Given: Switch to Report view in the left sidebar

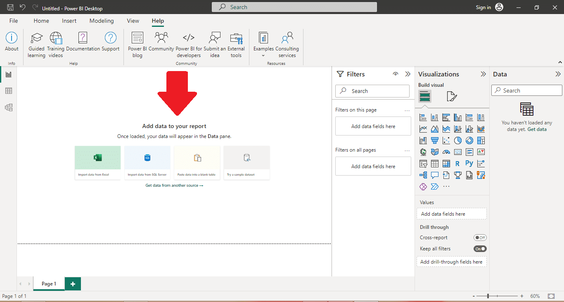Looking at the screenshot, I should coord(9,74).
